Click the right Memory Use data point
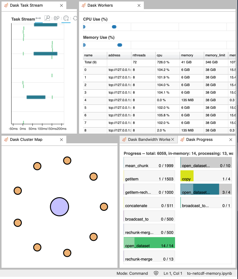Image resolution: width=238 pixels, height=279 pixels. click(120, 45)
